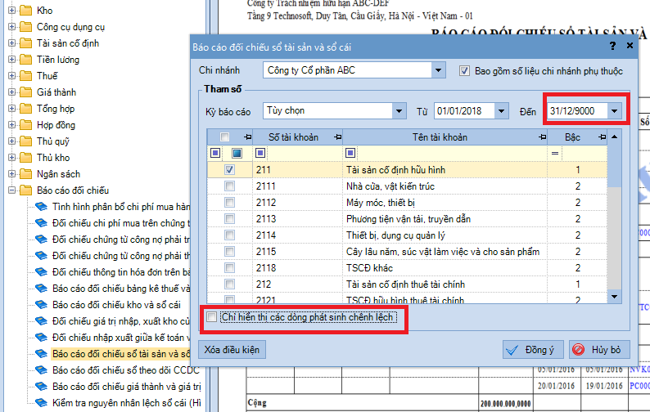650x412 pixels.
Task: Open Kiểm tra nguyên nhân lệch sổ cái
Action: click(x=126, y=403)
